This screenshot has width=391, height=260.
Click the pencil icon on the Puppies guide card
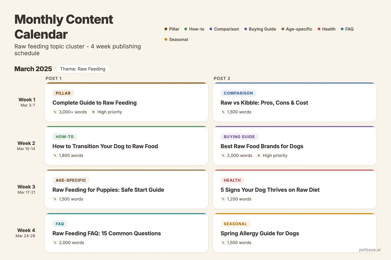click(55, 199)
